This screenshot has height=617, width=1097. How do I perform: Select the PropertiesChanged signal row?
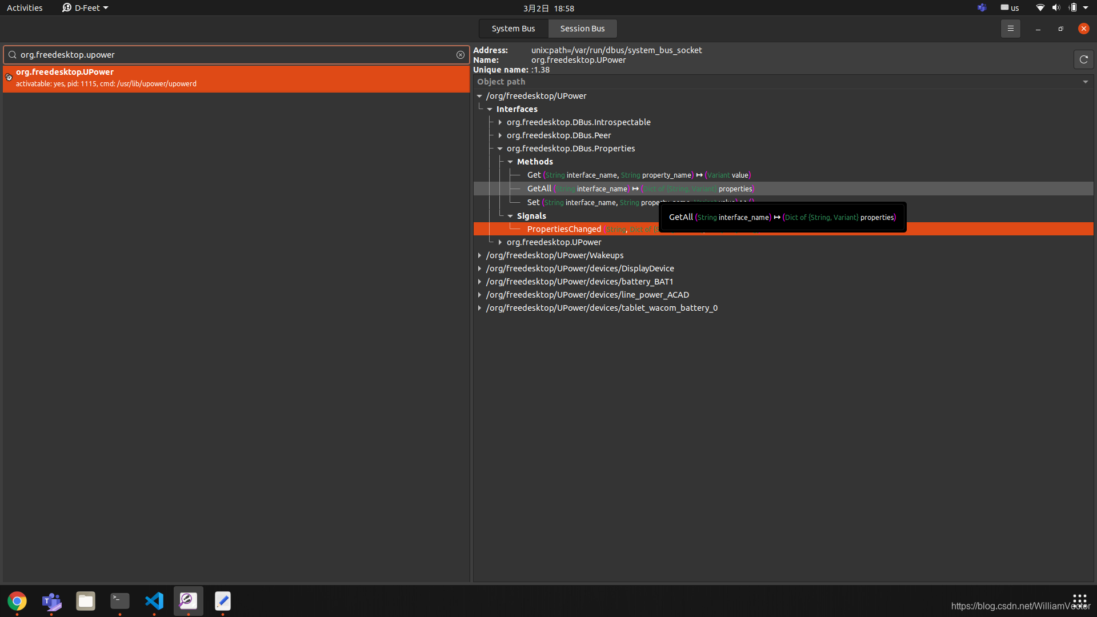(x=783, y=229)
